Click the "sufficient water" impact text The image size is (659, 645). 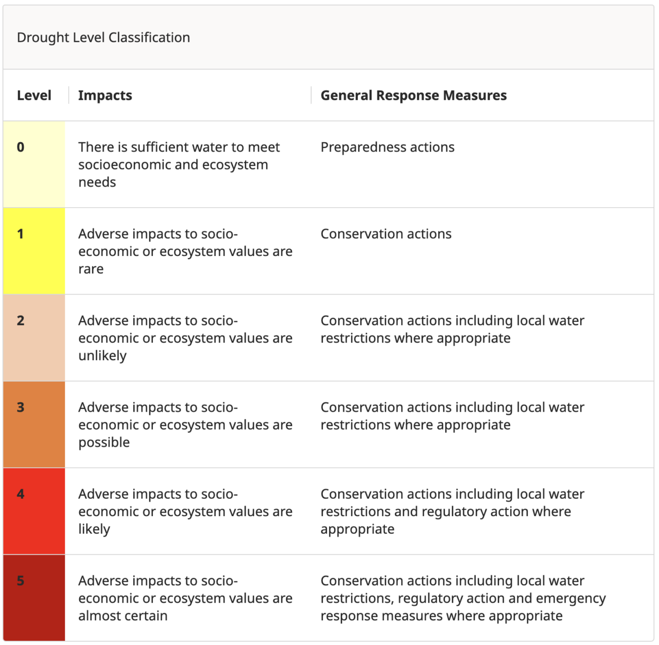click(x=179, y=165)
